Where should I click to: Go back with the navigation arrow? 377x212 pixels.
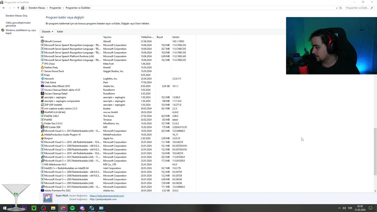pyautogui.click(x=4, y=8)
